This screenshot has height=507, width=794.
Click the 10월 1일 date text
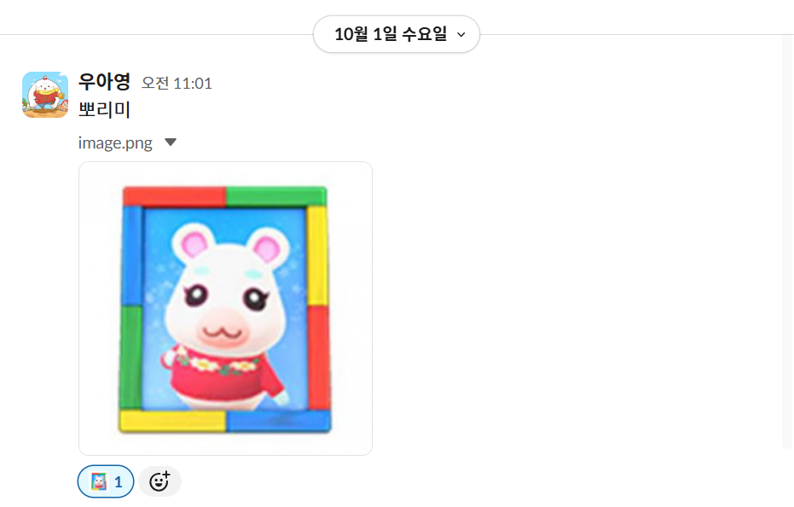point(366,34)
